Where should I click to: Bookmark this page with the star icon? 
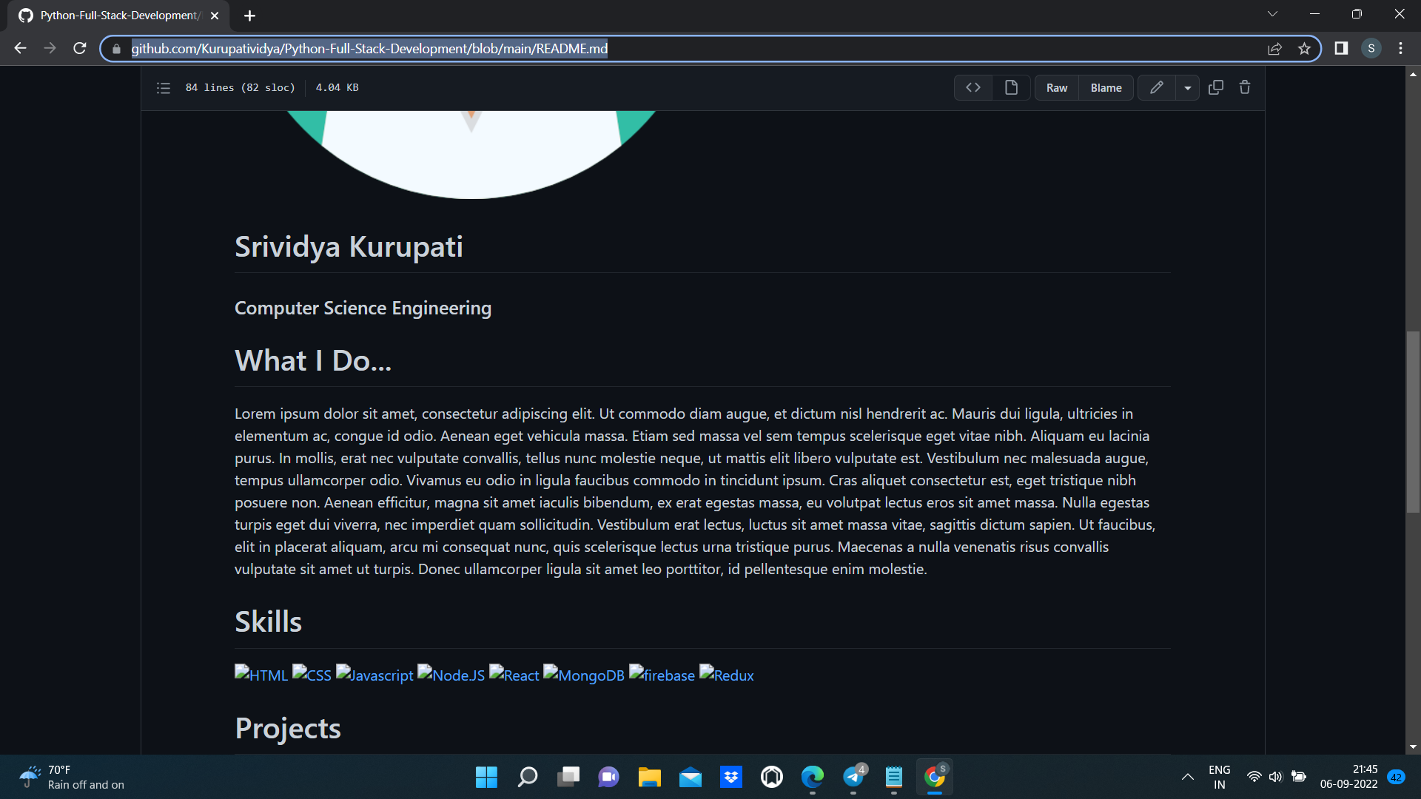pos(1305,48)
